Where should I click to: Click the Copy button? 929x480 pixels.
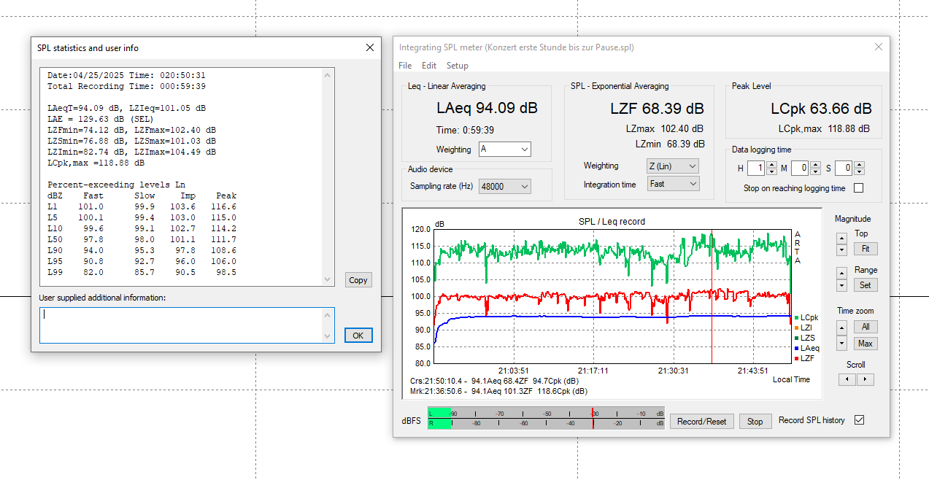(358, 280)
